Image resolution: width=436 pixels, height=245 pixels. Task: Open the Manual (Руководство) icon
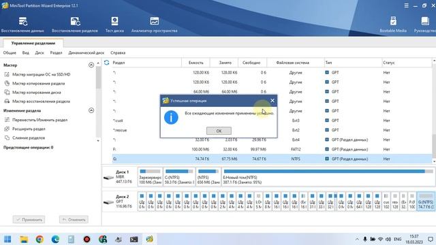click(x=425, y=24)
